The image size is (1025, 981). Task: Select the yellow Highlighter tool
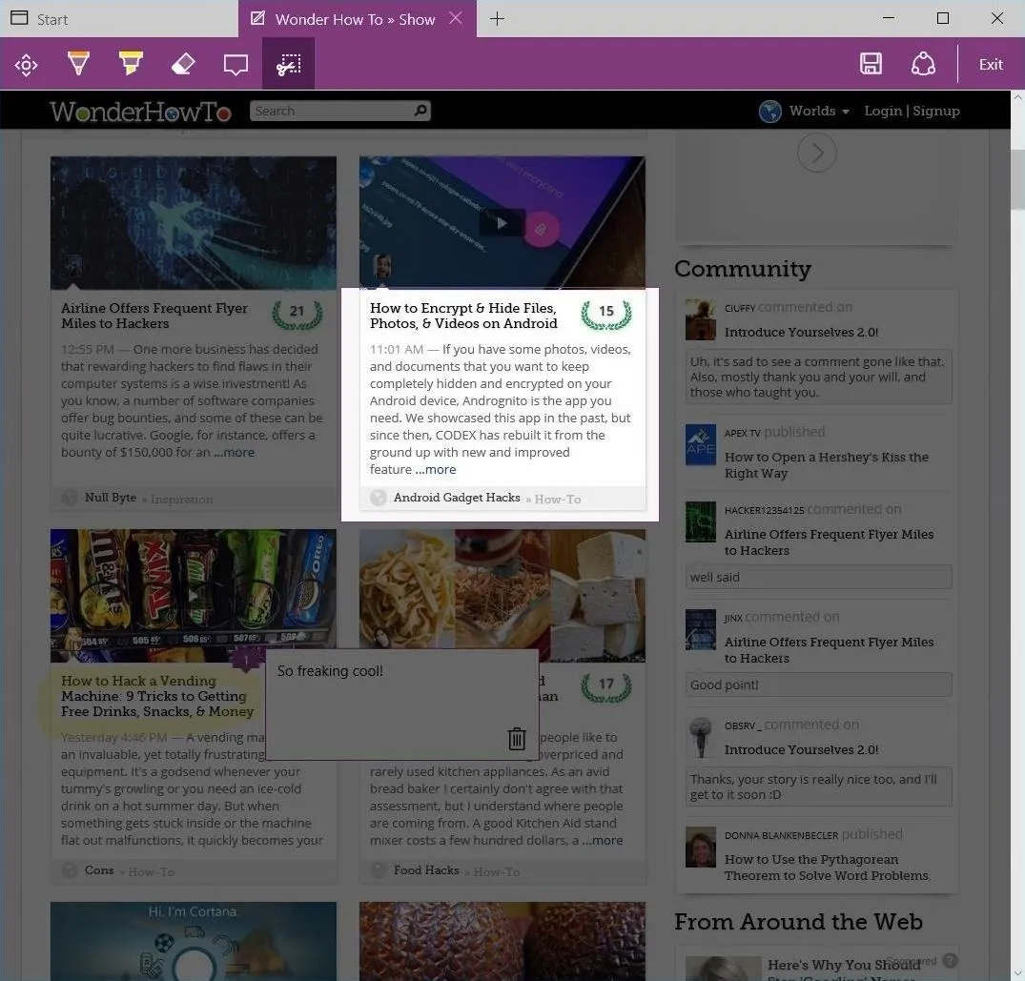point(131,63)
